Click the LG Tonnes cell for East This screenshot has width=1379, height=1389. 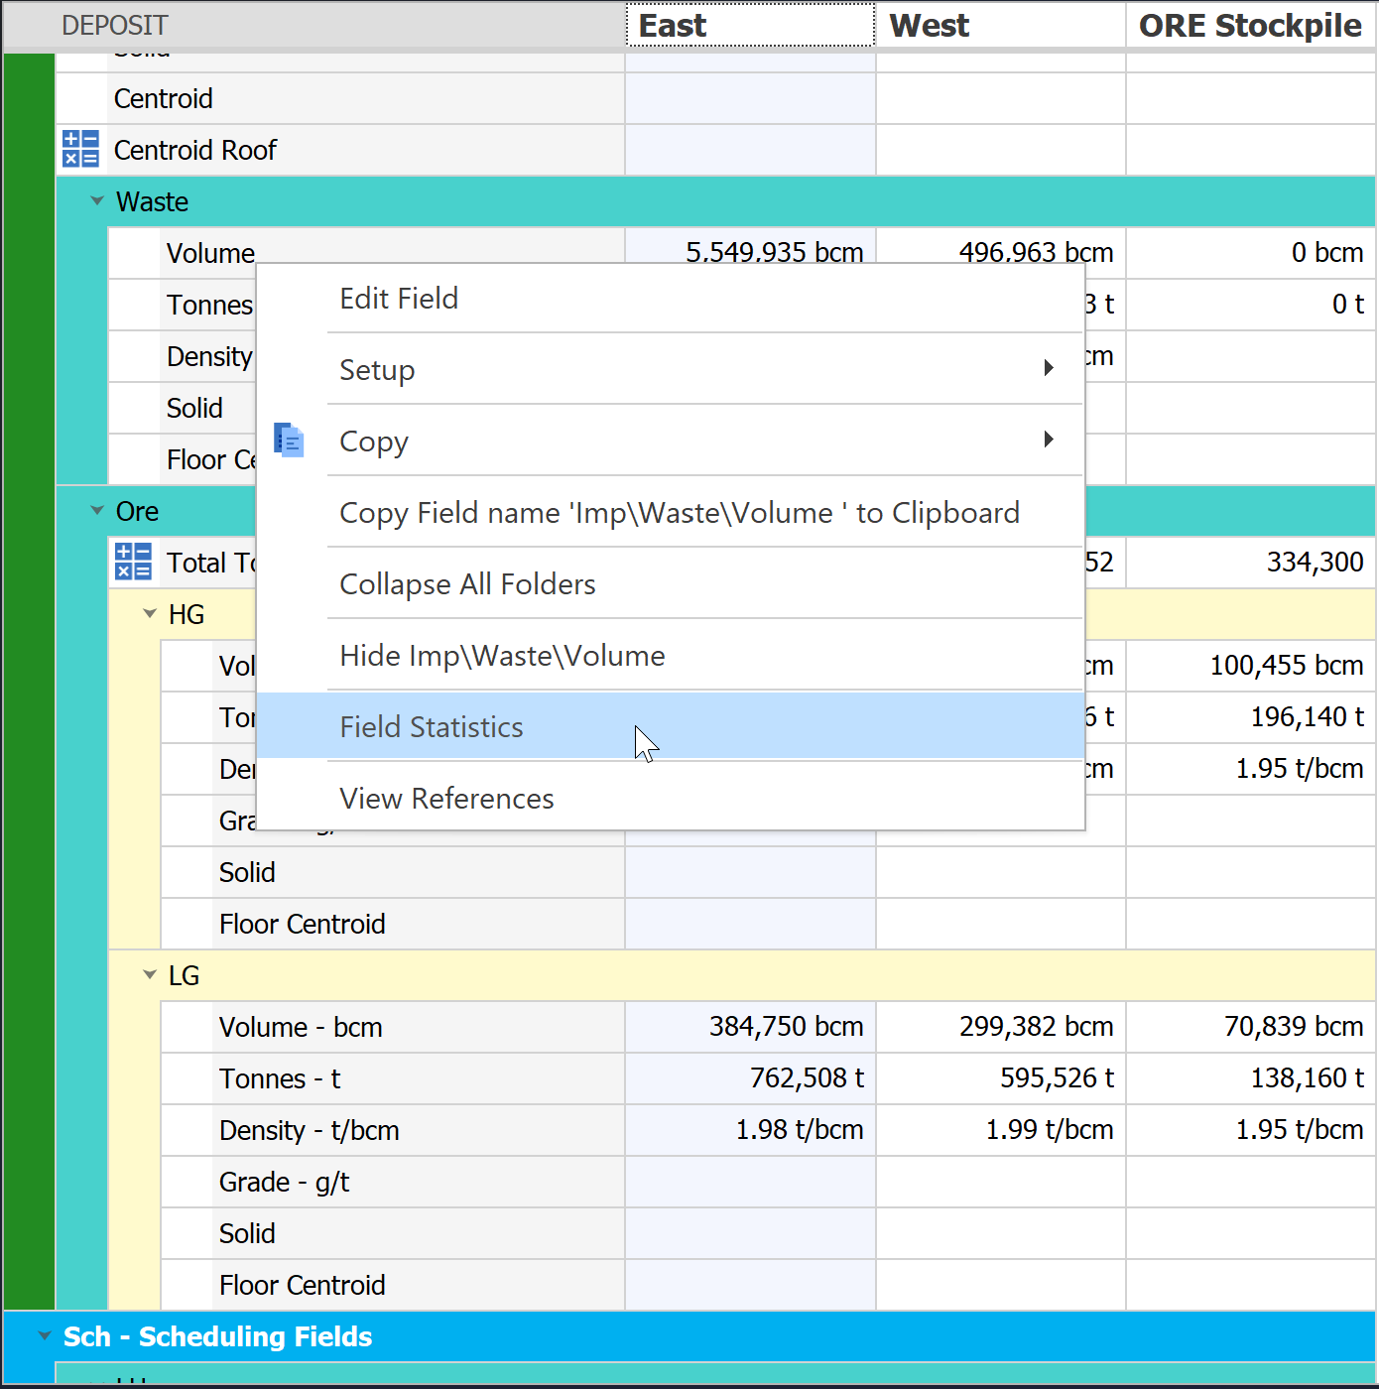click(749, 1078)
